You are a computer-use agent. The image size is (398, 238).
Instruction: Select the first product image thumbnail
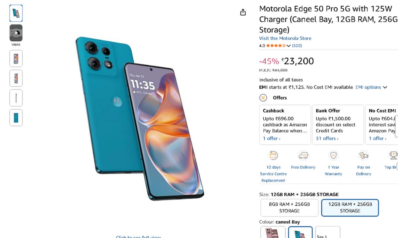coord(16,13)
